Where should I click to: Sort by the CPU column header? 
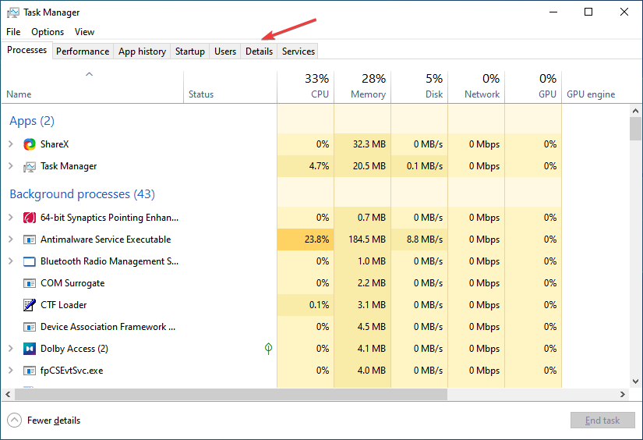306,87
